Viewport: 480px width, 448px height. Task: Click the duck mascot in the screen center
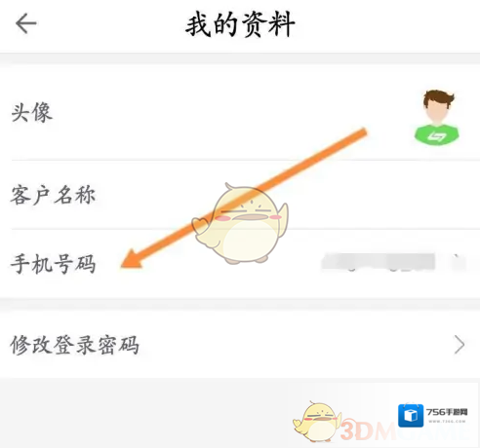tap(240, 223)
